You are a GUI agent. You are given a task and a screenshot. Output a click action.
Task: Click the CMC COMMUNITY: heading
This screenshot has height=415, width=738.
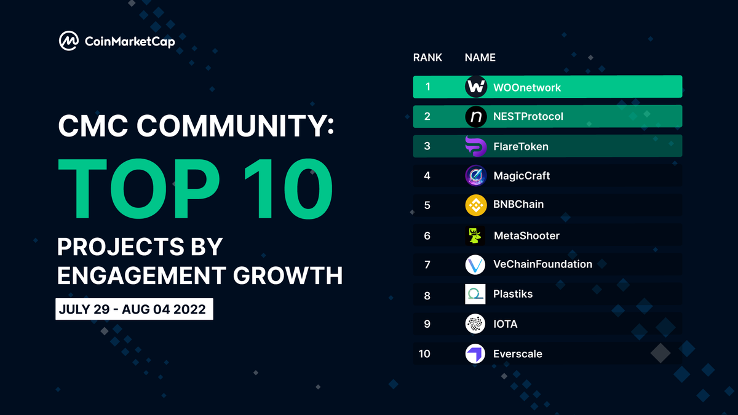point(196,126)
